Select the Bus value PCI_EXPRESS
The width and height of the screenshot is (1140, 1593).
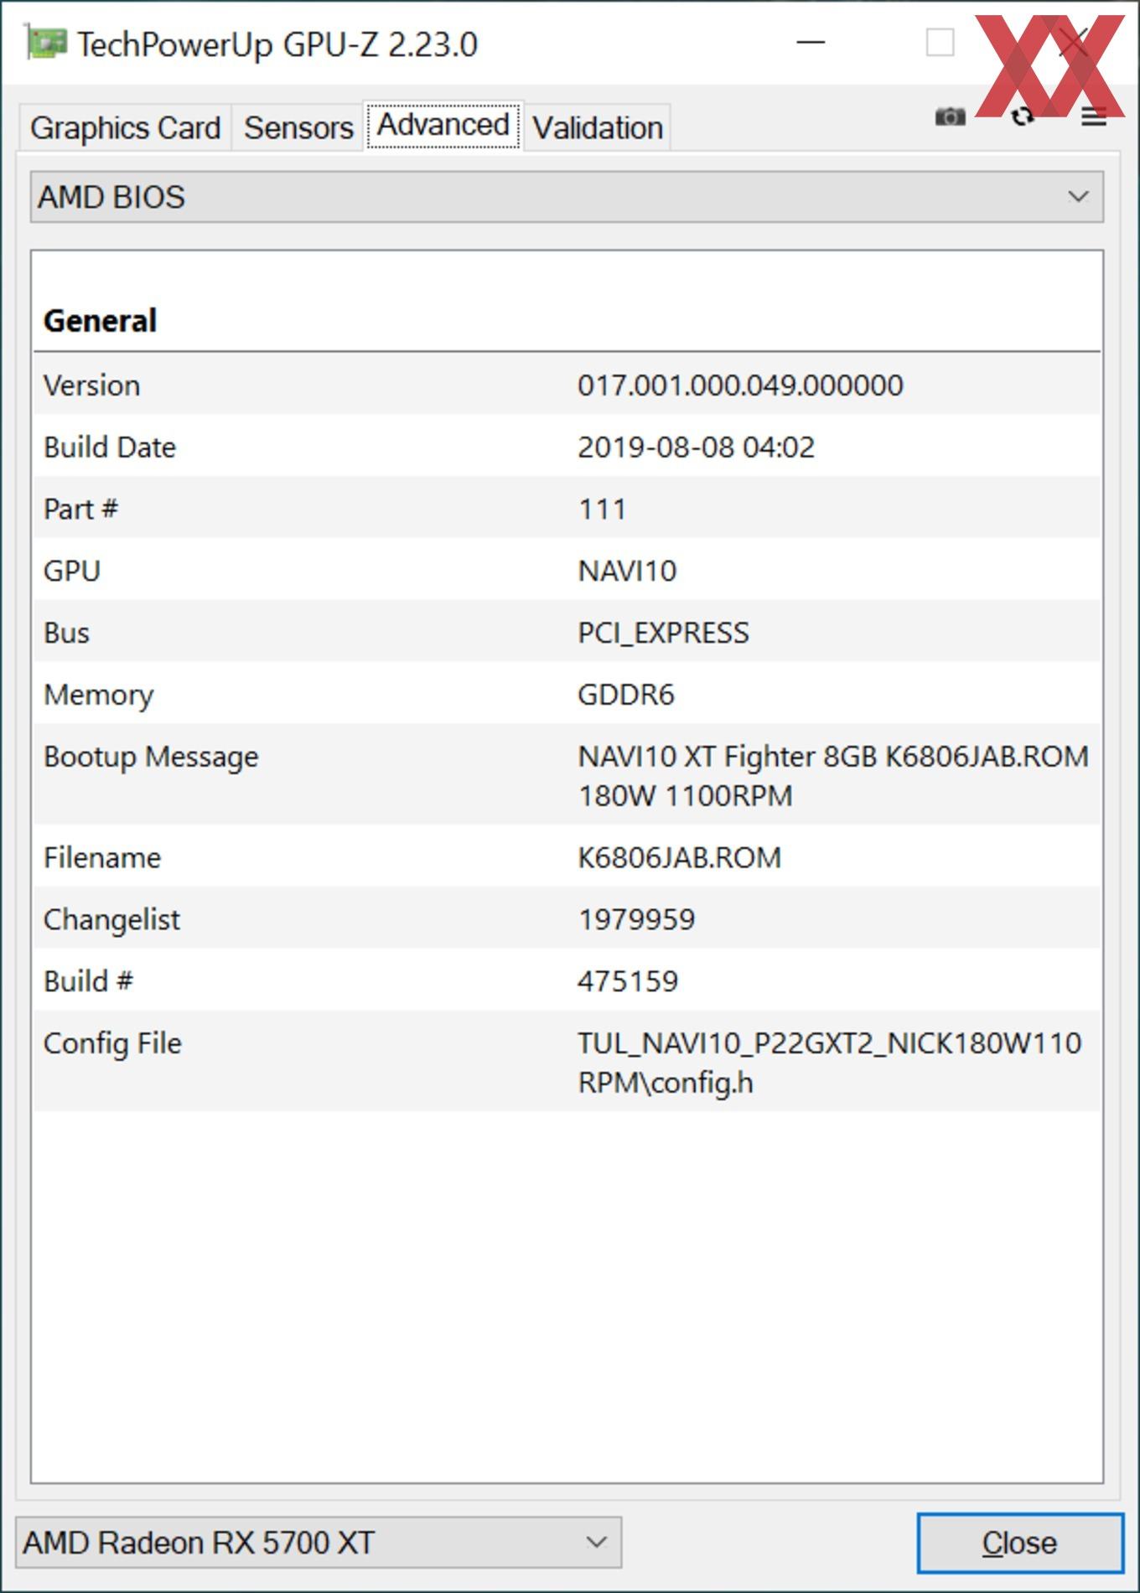pyautogui.click(x=663, y=634)
